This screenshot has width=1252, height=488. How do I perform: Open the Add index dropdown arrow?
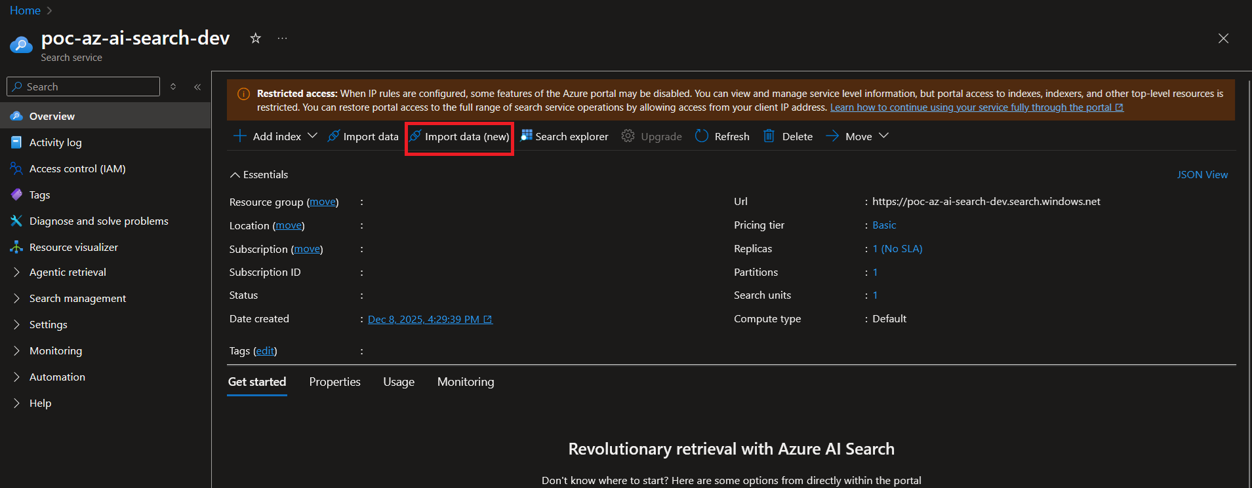click(312, 136)
